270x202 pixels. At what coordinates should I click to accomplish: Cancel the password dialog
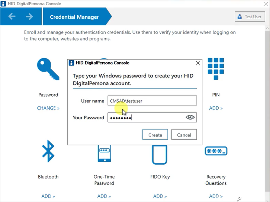tap(184, 135)
